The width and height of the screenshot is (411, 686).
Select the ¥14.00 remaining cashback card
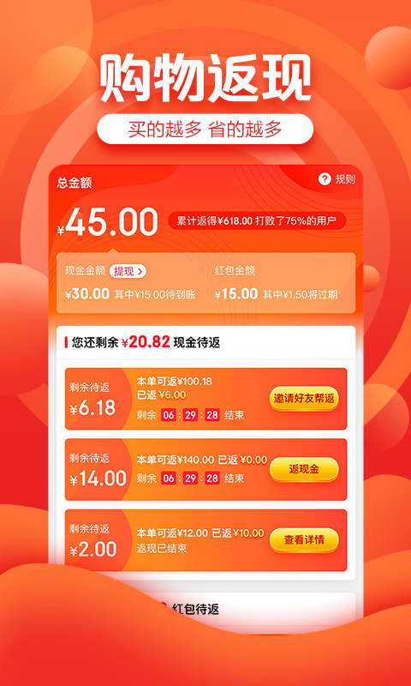click(205, 469)
